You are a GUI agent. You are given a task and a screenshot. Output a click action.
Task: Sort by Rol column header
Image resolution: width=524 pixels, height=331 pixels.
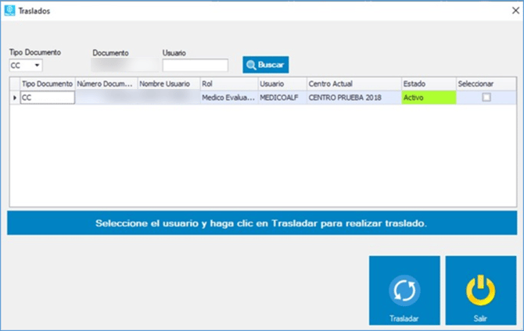[229, 84]
